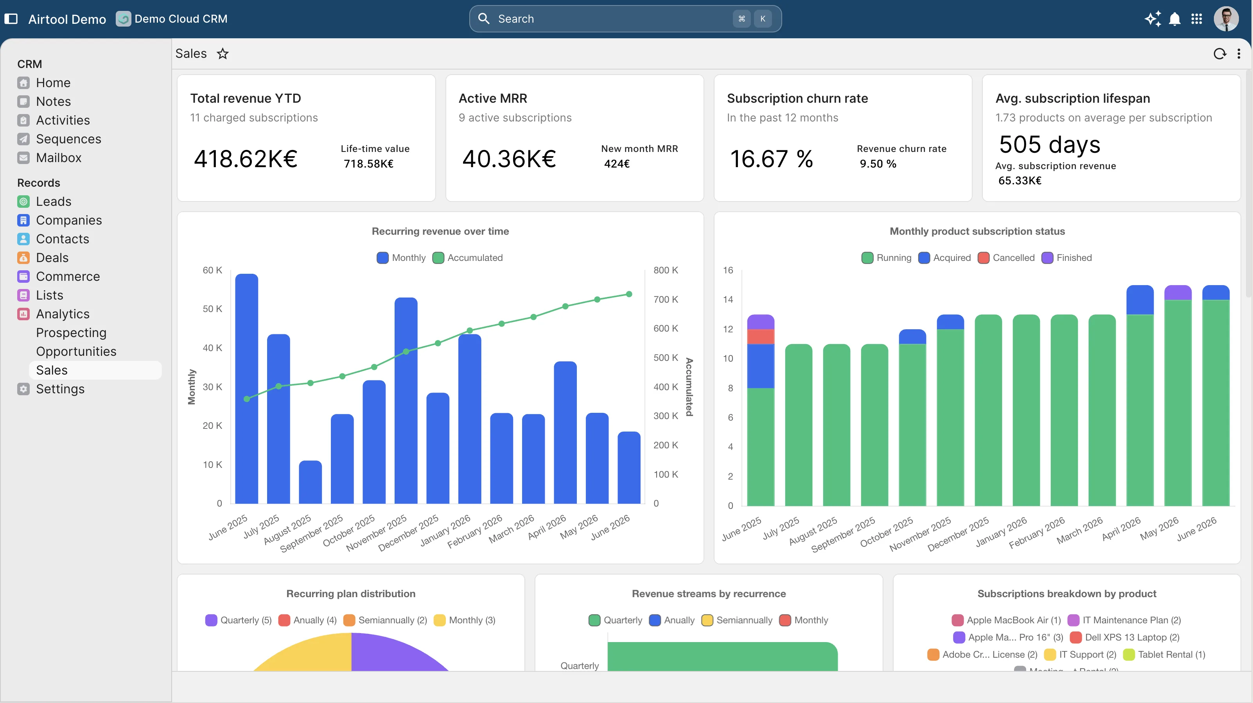Click the Settings gear icon
The image size is (1253, 703).
tap(23, 389)
